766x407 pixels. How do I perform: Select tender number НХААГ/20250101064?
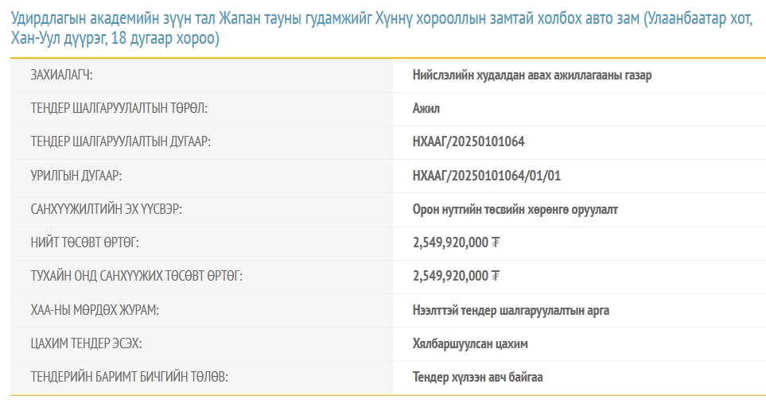pyautogui.click(x=469, y=142)
